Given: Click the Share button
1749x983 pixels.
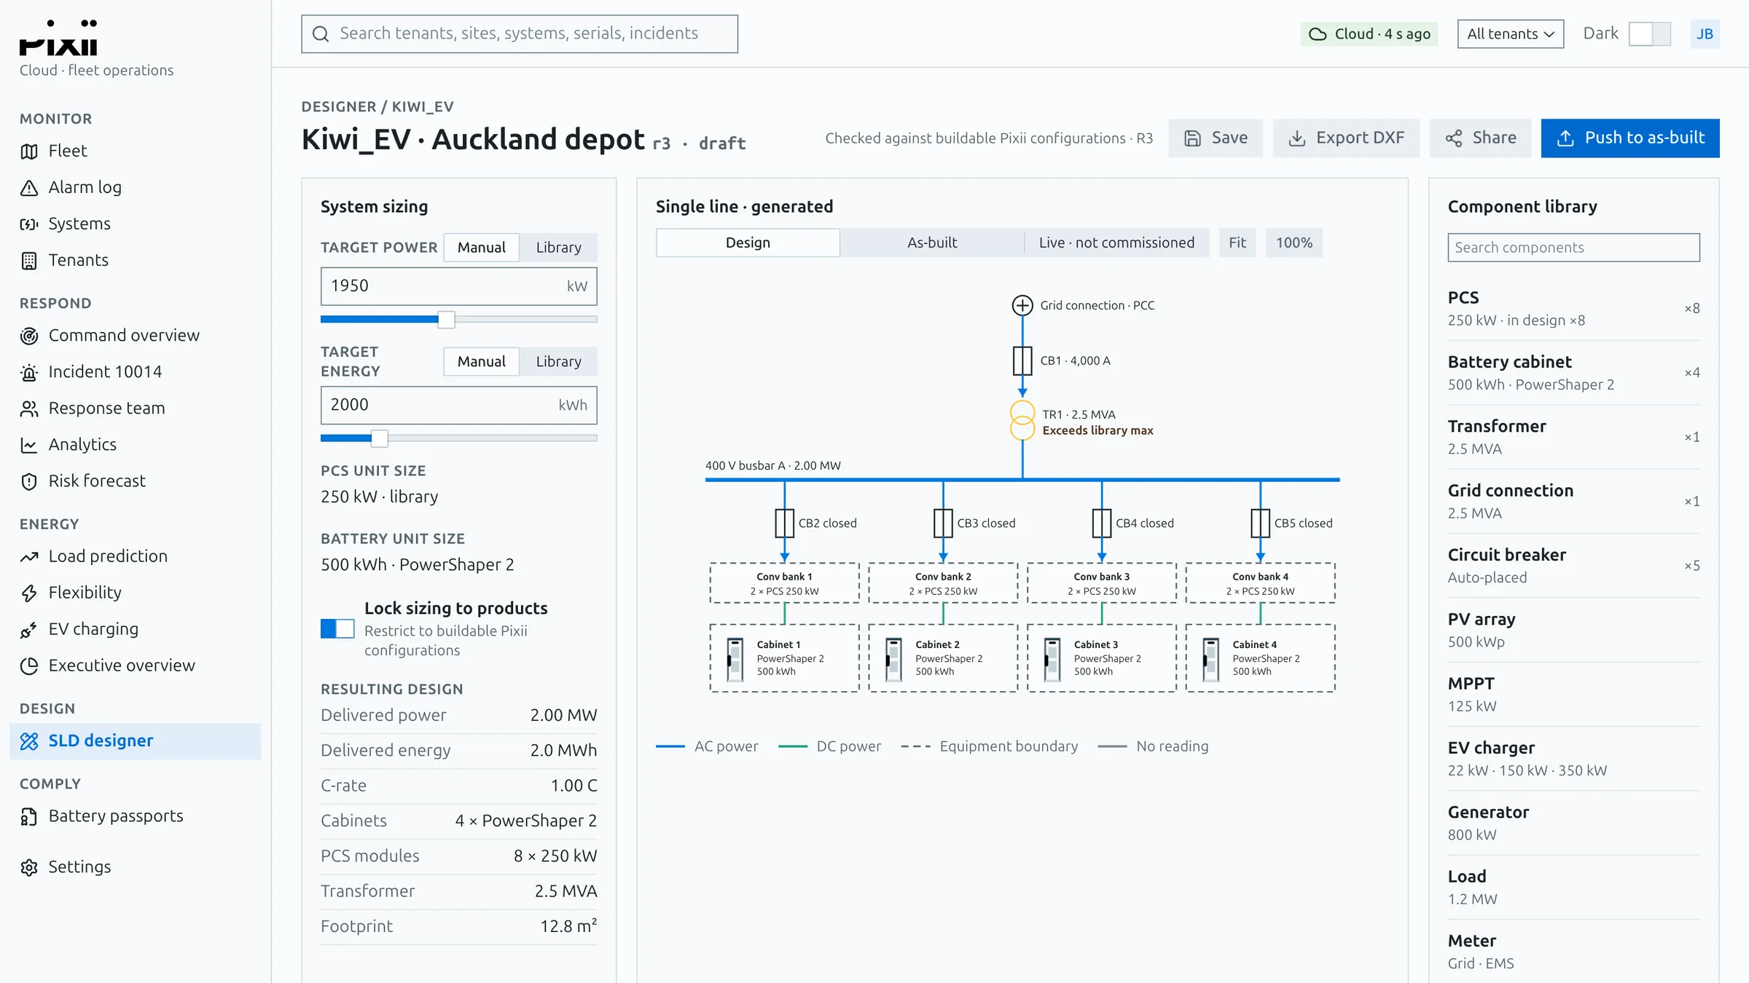Looking at the screenshot, I should [1480, 138].
